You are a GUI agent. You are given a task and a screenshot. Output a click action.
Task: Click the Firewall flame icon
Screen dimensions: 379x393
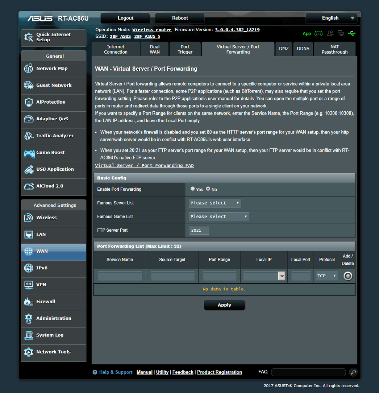29,302
